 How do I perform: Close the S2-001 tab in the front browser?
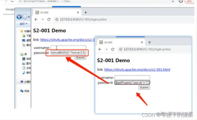coord(142,42)
